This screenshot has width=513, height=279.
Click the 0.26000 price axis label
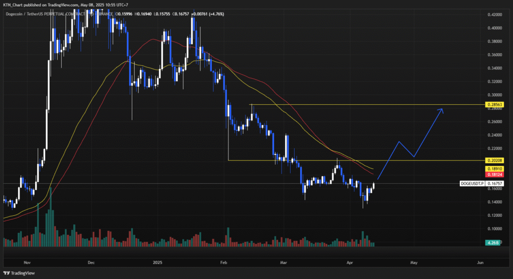click(x=494, y=122)
